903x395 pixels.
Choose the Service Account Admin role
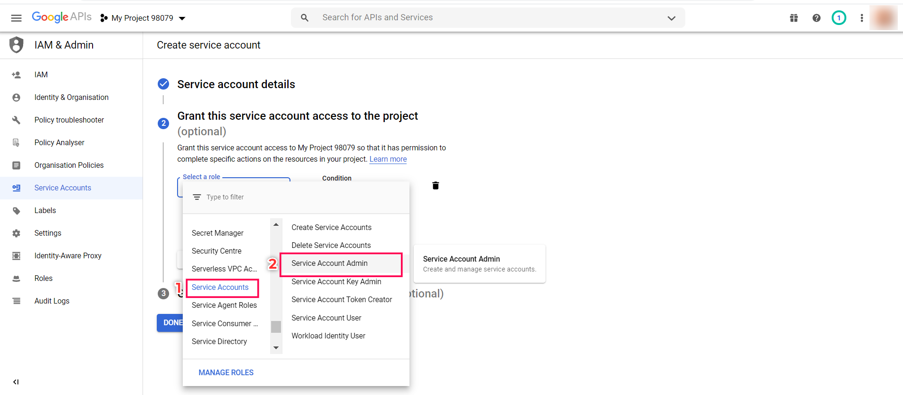pos(330,263)
